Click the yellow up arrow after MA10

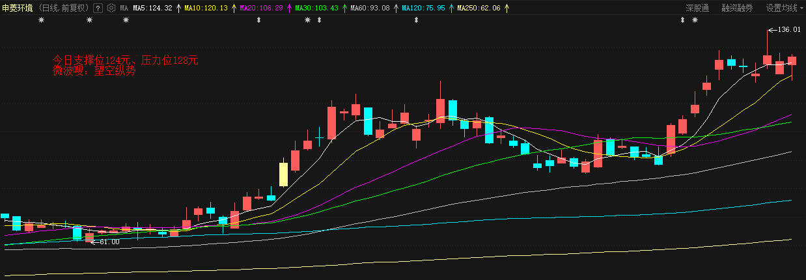point(234,8)
